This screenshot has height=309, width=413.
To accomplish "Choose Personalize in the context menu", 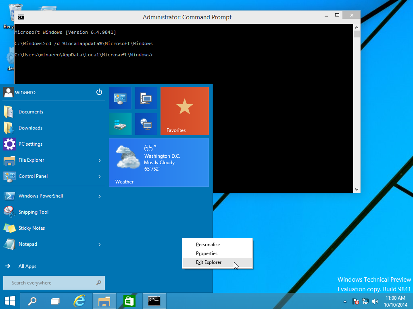I will (x=208, y=244).
